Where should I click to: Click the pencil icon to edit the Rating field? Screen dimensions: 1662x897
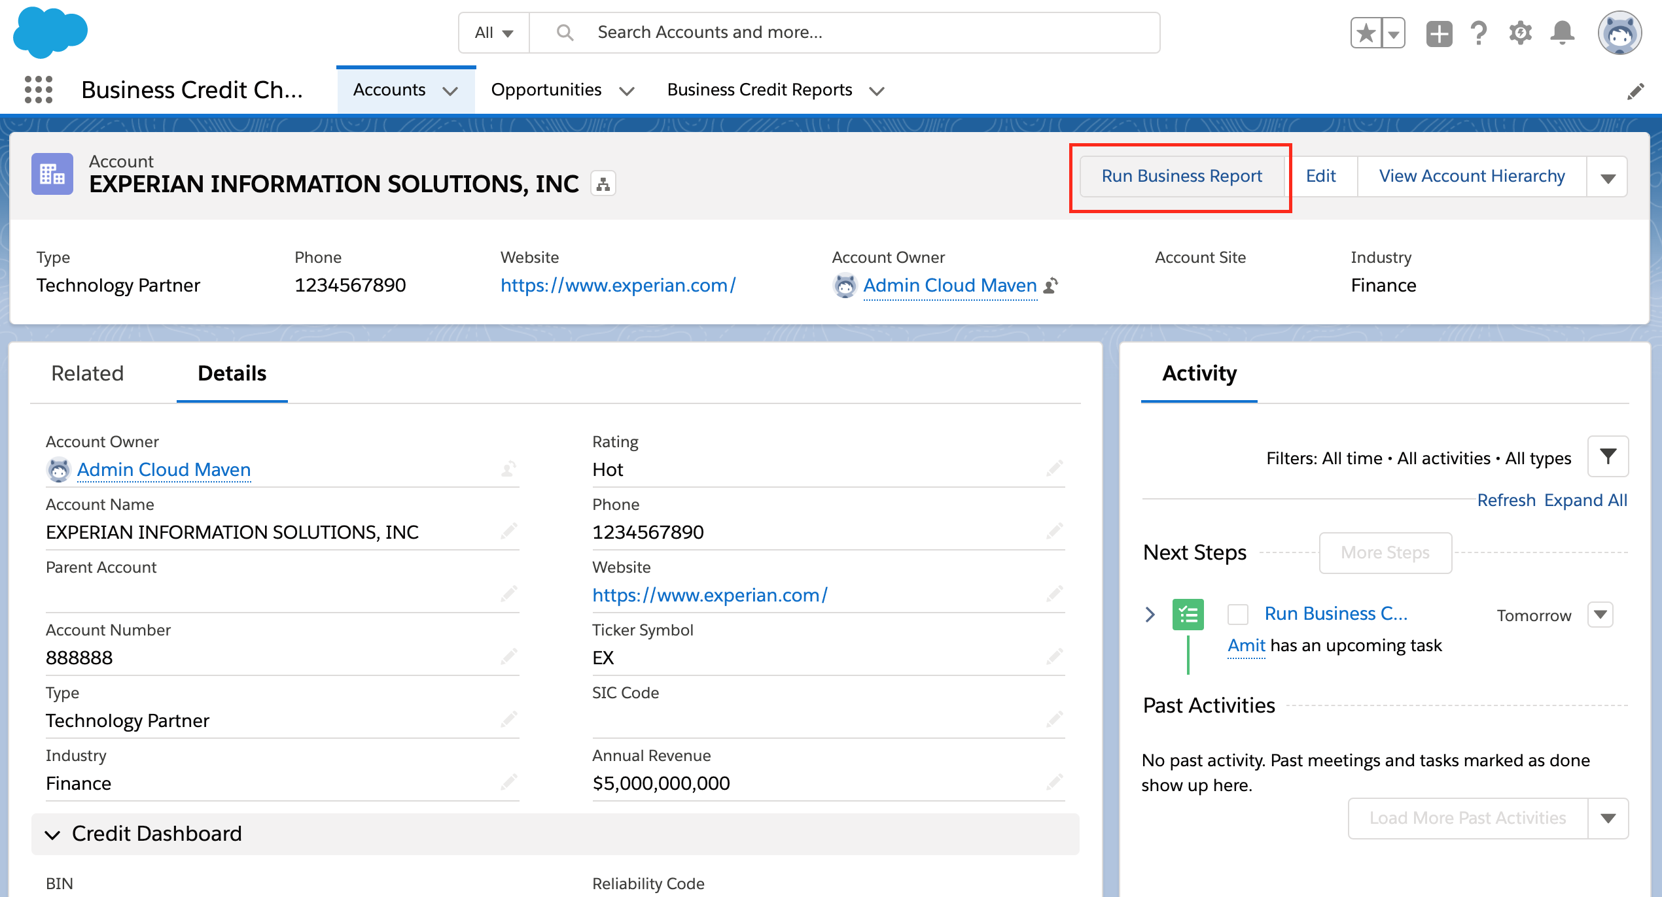pyautogui.click(x=1055, y=468)
